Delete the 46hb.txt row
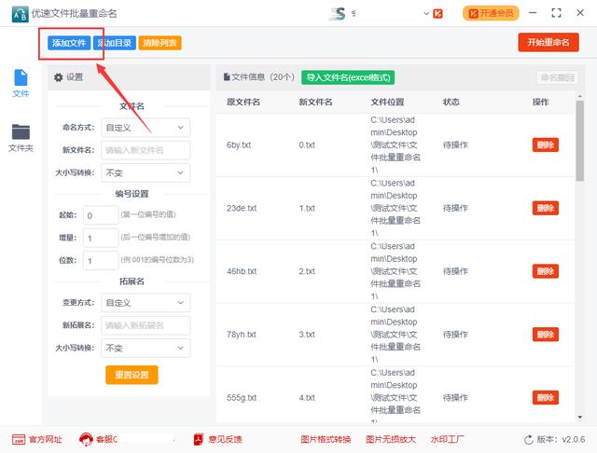 pos(545,271)
